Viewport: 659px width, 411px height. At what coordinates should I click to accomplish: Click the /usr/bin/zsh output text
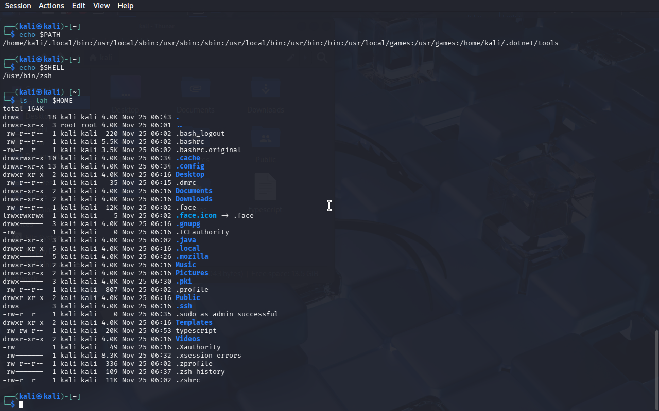click(27, 76)
